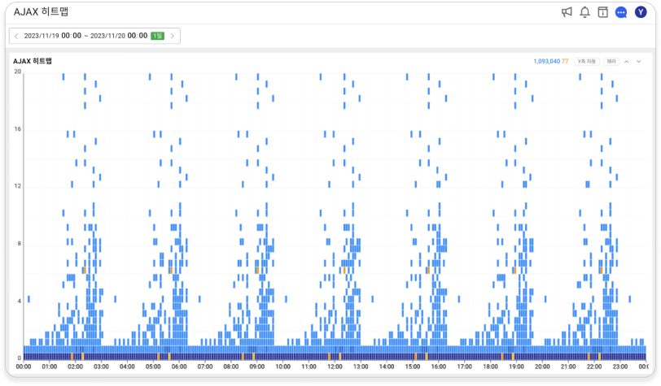Image resolution: width=661 pixels, height=386 pixels.
Task: Click the start date 2023/11/19 00:00
Action: point(52,36)
